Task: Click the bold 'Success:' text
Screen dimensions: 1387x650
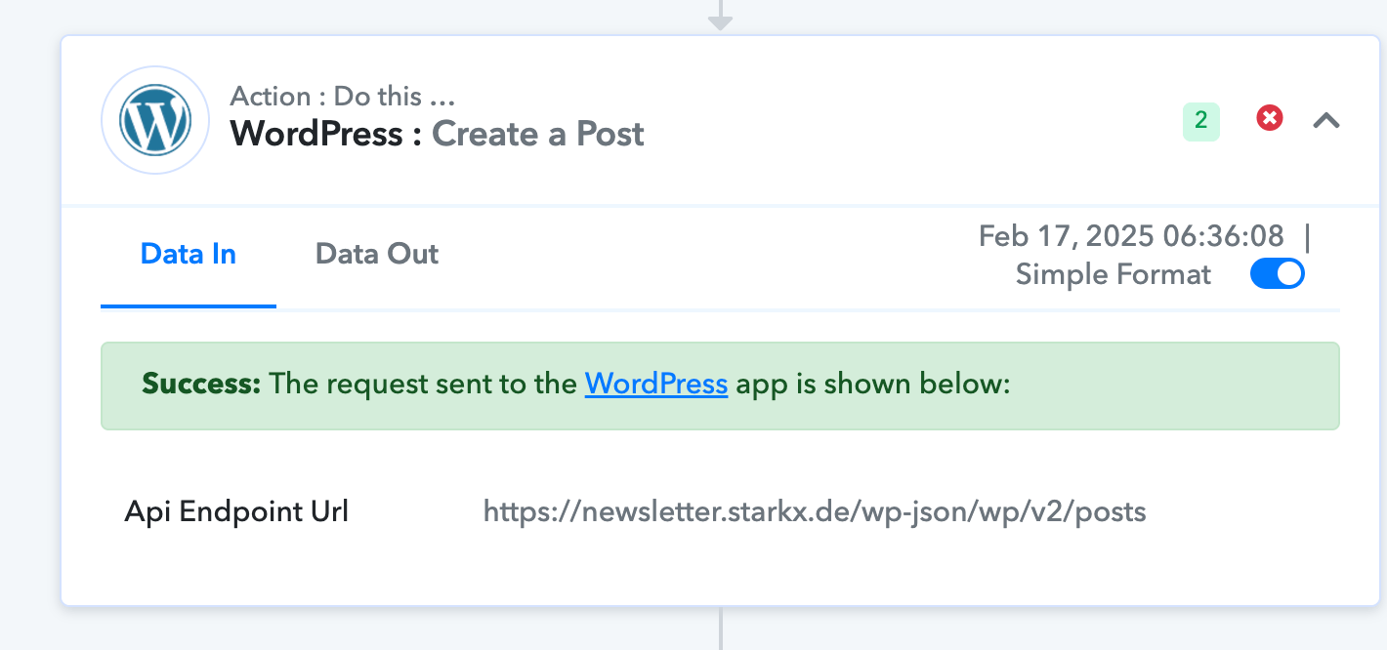Action: pyautogui.click(x=201, y=384)
